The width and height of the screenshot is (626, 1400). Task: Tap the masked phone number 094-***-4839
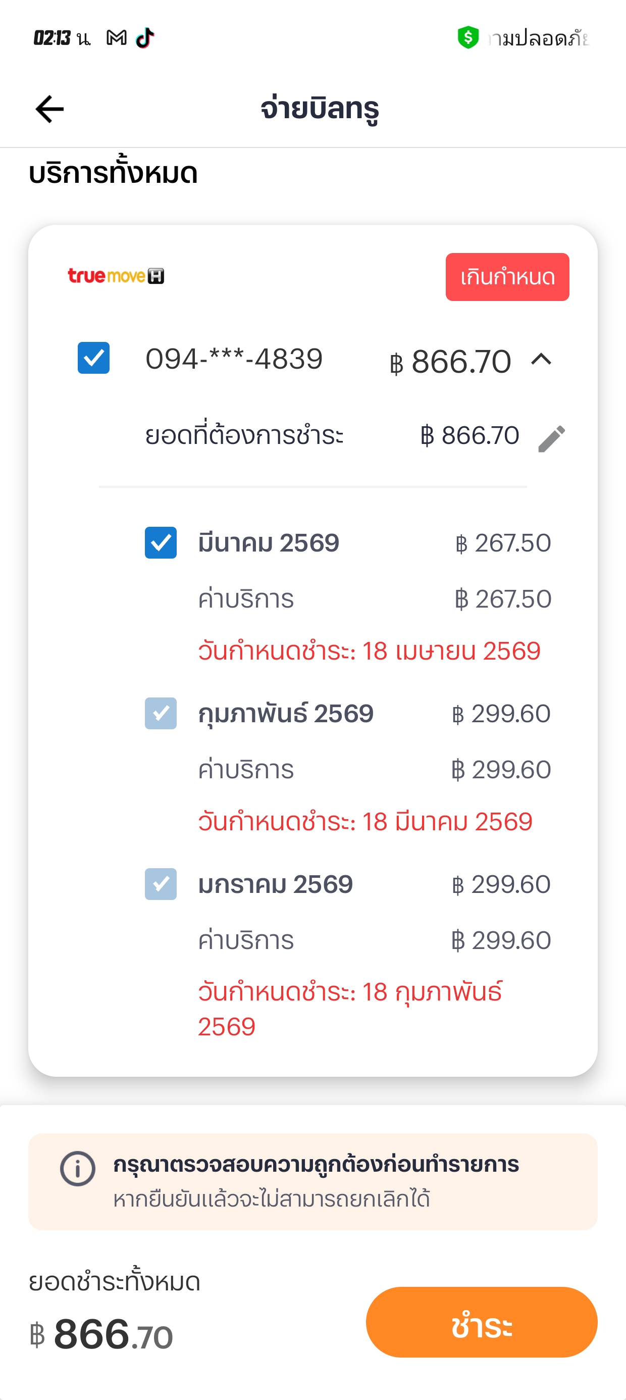[234, 359]
